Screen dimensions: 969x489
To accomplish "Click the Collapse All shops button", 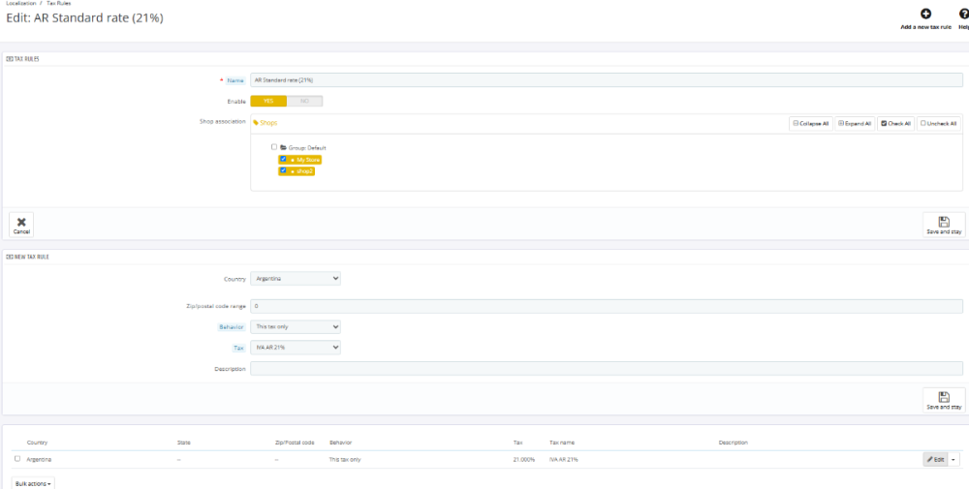I will pyautogui.click(x=810, y=123).
